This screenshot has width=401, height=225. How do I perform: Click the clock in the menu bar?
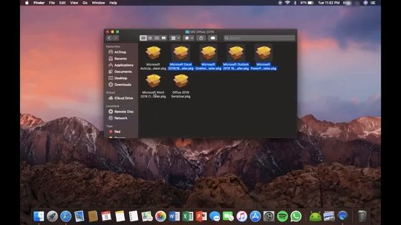(x=328, y=2)
